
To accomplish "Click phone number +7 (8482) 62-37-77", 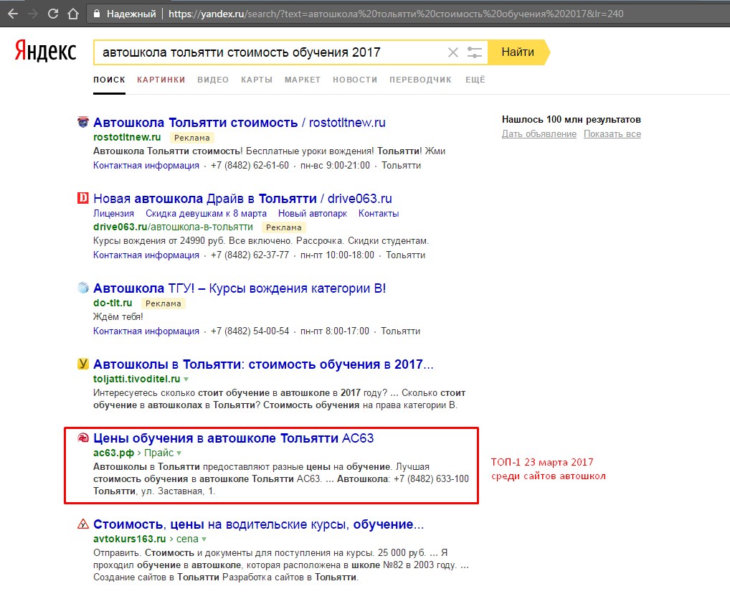I will click(250, 255).
